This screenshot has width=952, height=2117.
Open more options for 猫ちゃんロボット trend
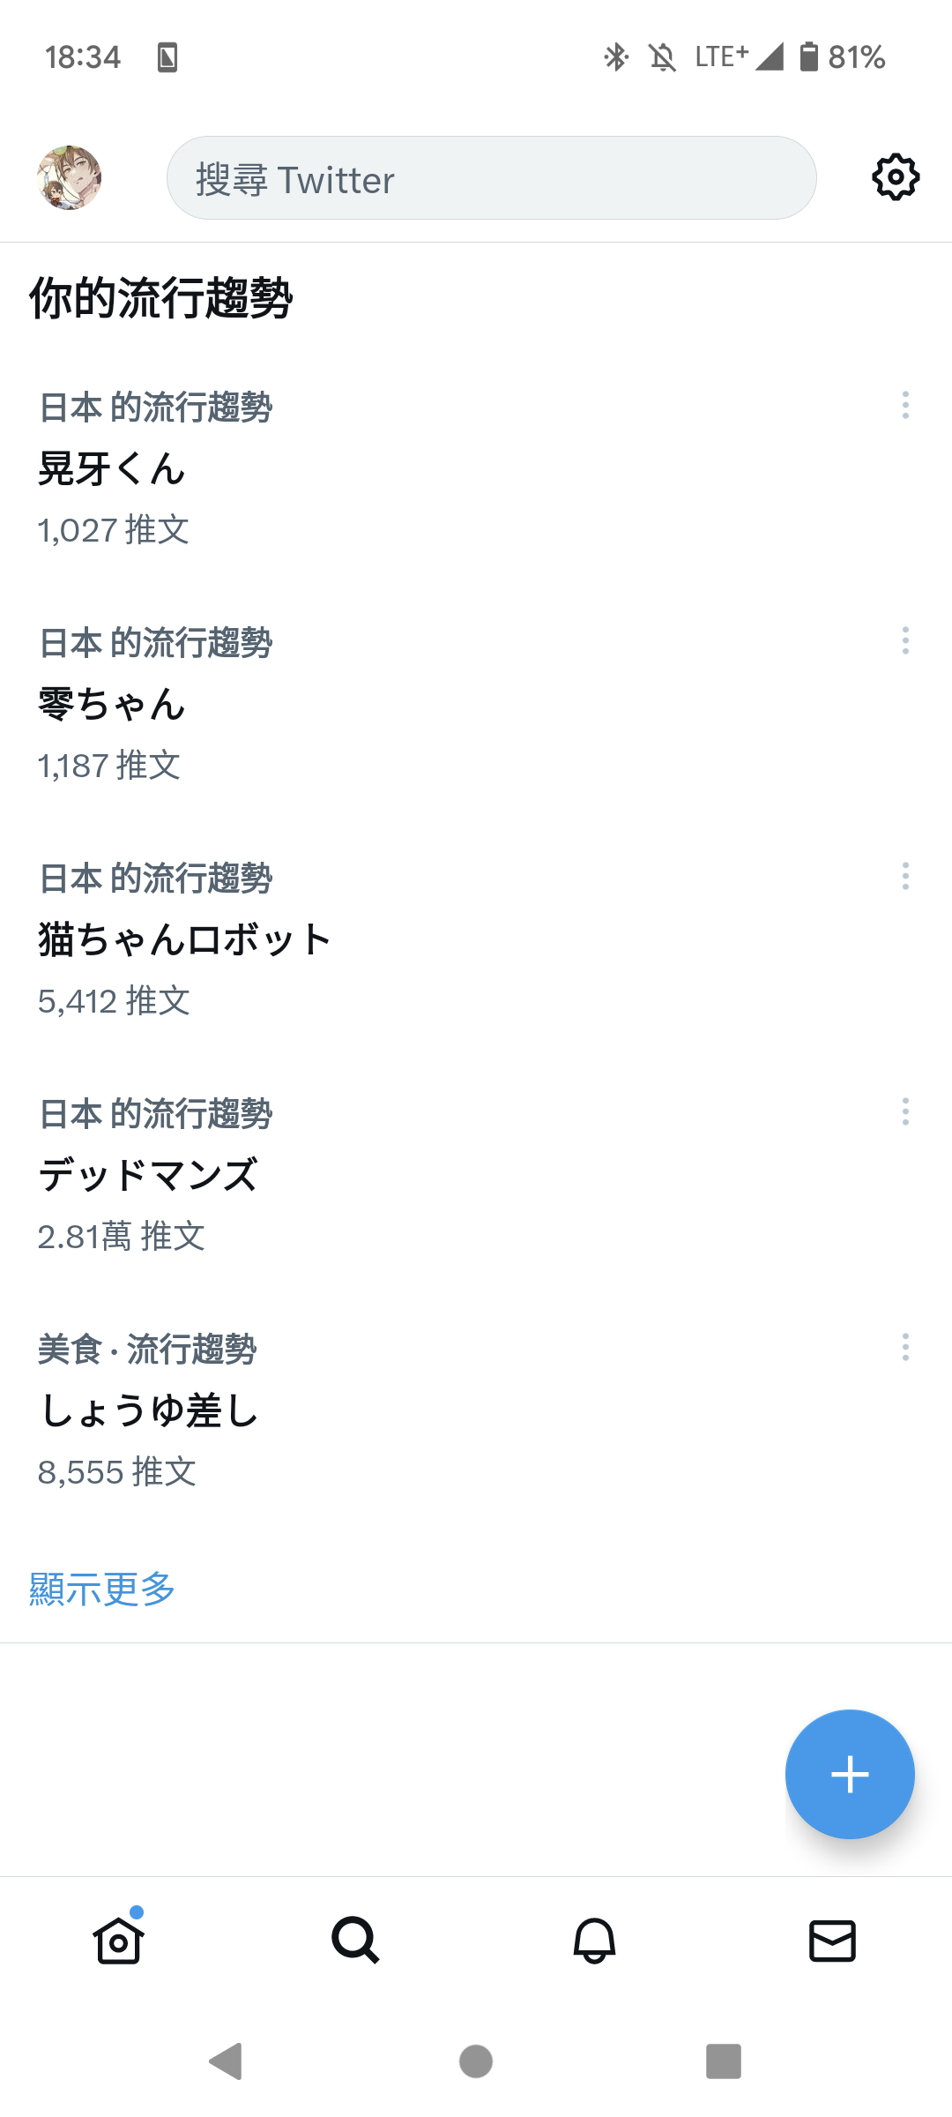click(905, 877)
